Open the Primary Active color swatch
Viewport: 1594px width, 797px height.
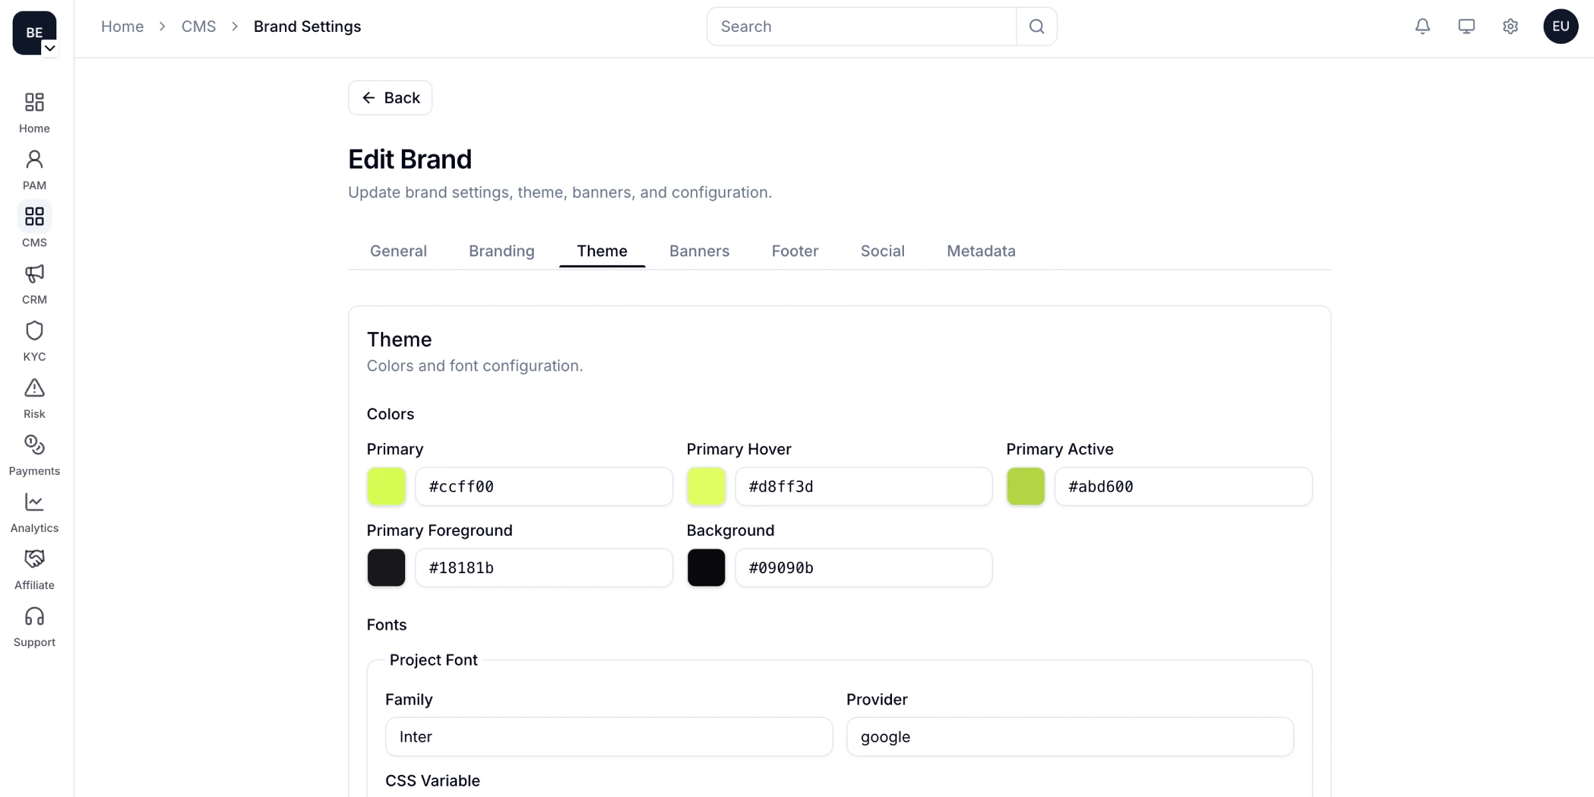click(1025, 486)
